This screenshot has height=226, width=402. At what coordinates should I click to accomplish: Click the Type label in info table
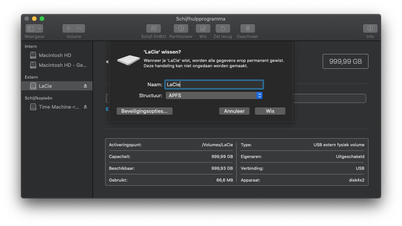coord(246,145)
